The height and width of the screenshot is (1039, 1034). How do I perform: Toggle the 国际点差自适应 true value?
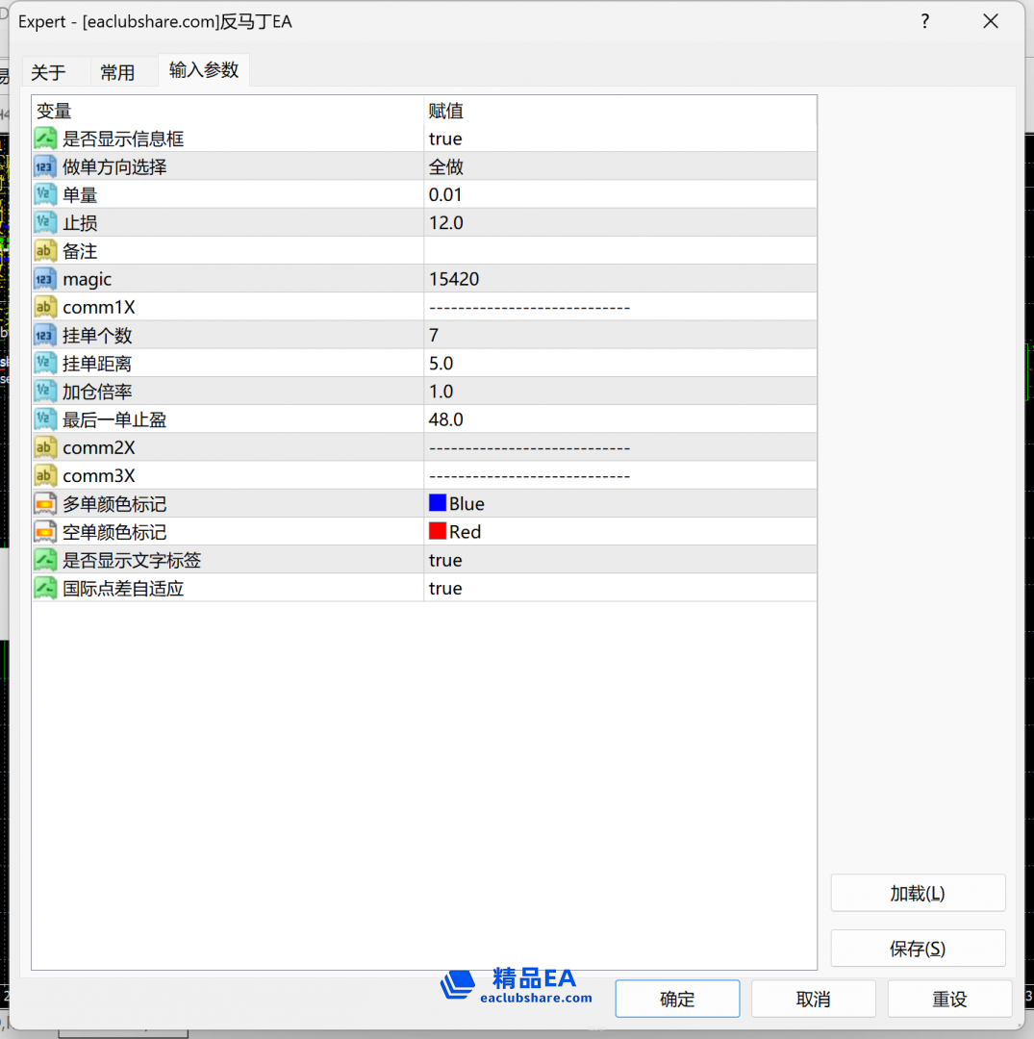[x=445, y=588]
